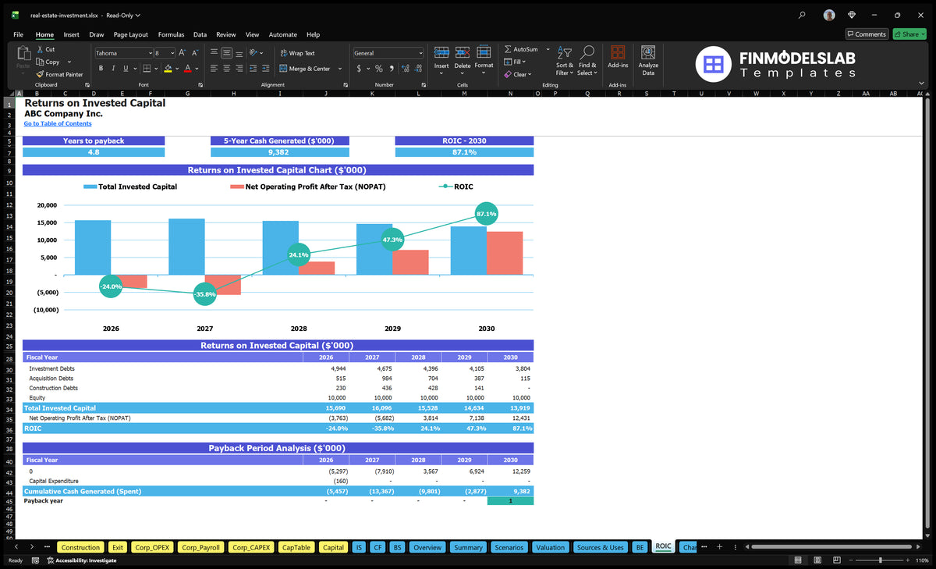The image size is (936, 569).
Task: Apply Comma Style number format
Action: click(x=391, y=69)
